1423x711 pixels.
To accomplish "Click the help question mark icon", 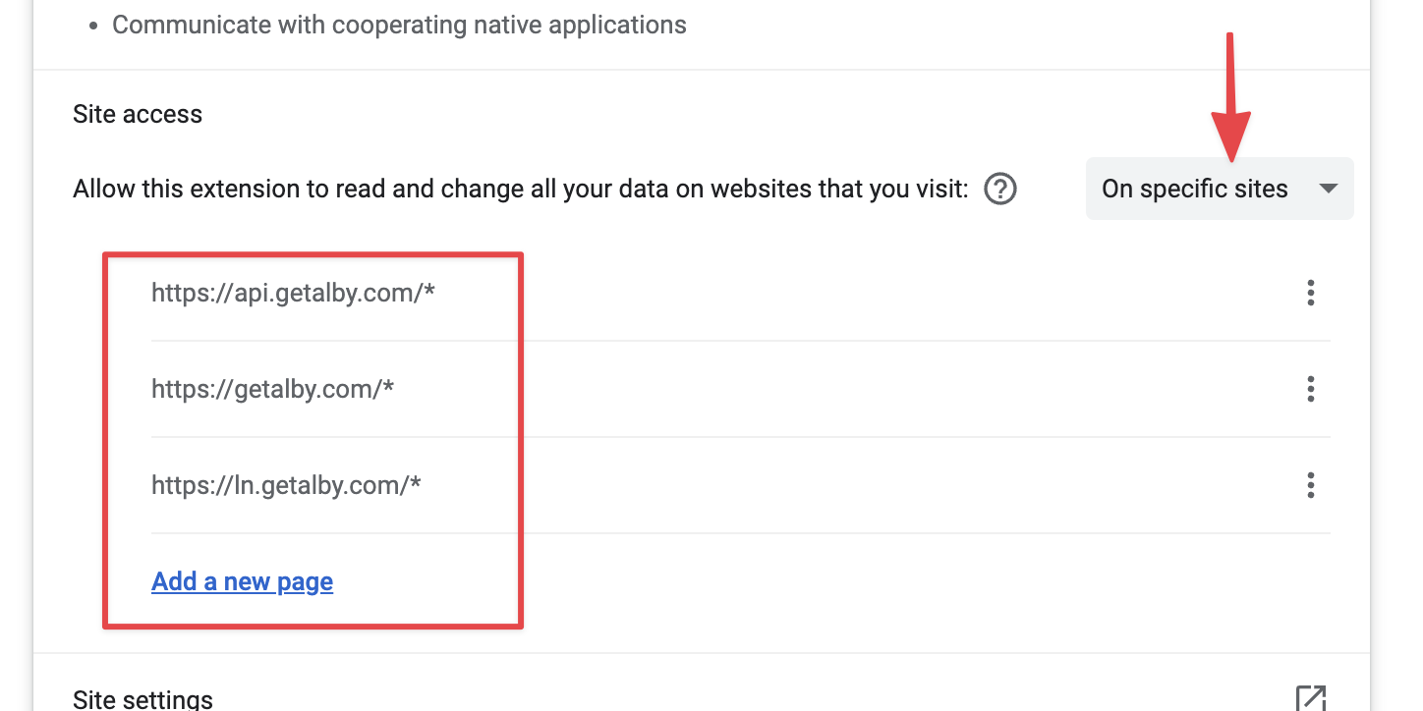I will [x=999, y=189].
